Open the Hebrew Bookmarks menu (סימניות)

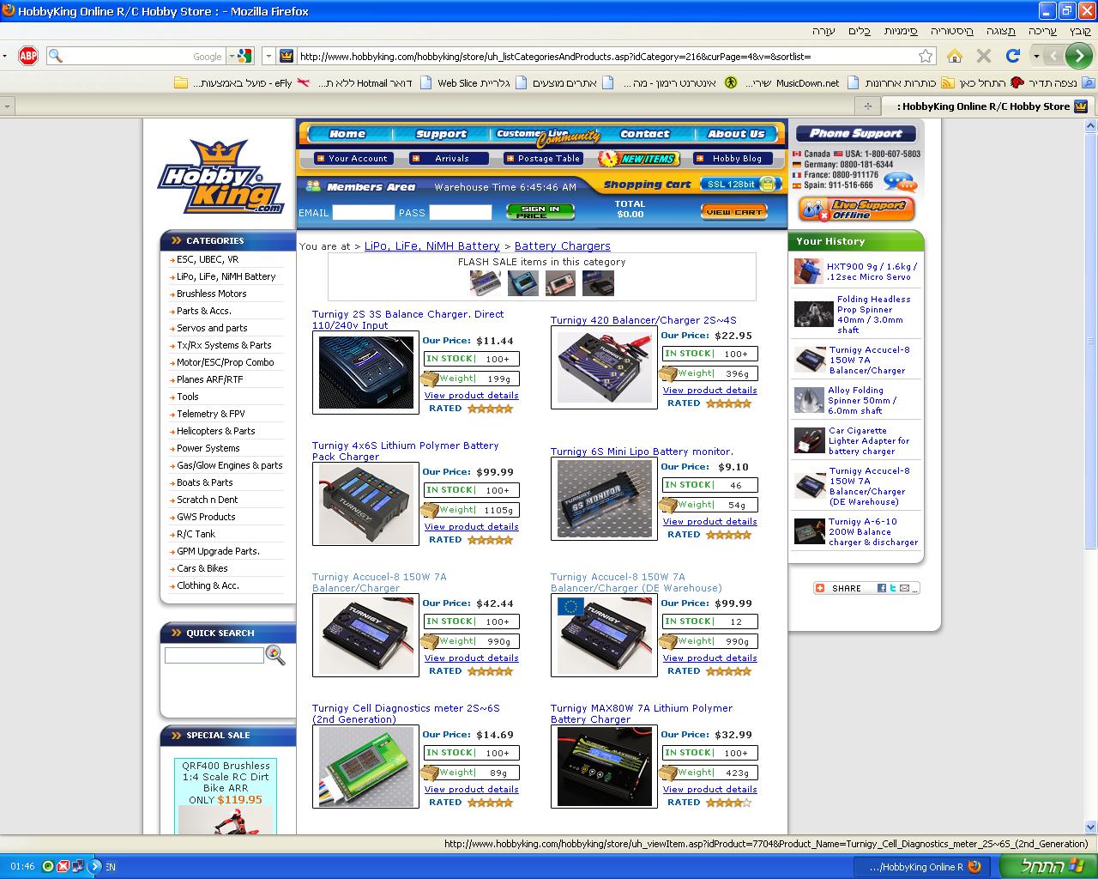pos(901,30)
